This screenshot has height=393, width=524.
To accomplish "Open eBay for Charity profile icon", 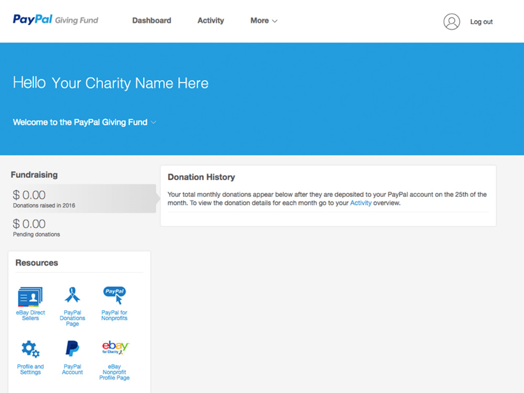I will [115, 347].
